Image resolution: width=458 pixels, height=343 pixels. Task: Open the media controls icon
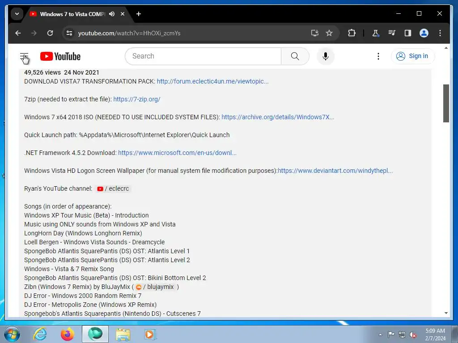[x=392, y=33]
